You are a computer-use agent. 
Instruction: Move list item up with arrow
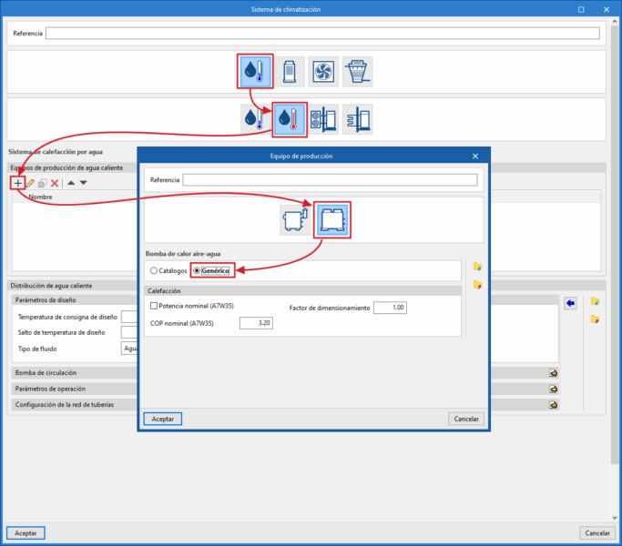(71, 183)
